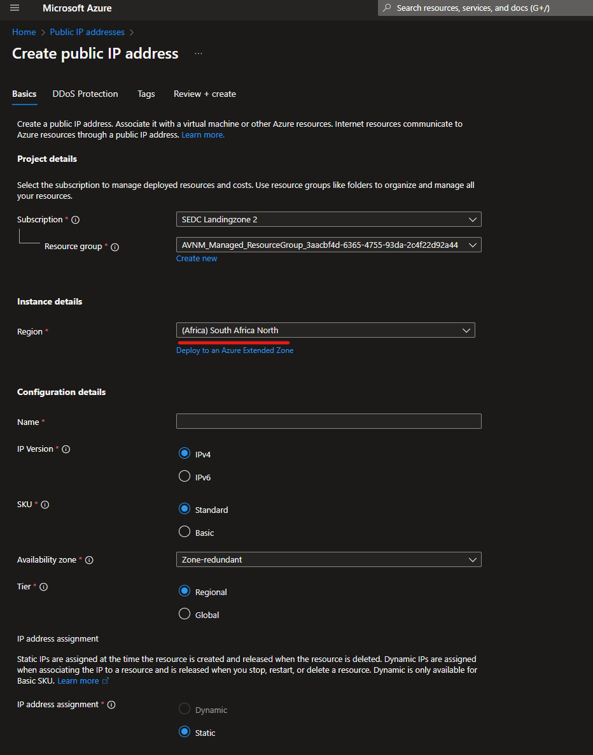Switch to the Review + create tab

coord(205,94)
